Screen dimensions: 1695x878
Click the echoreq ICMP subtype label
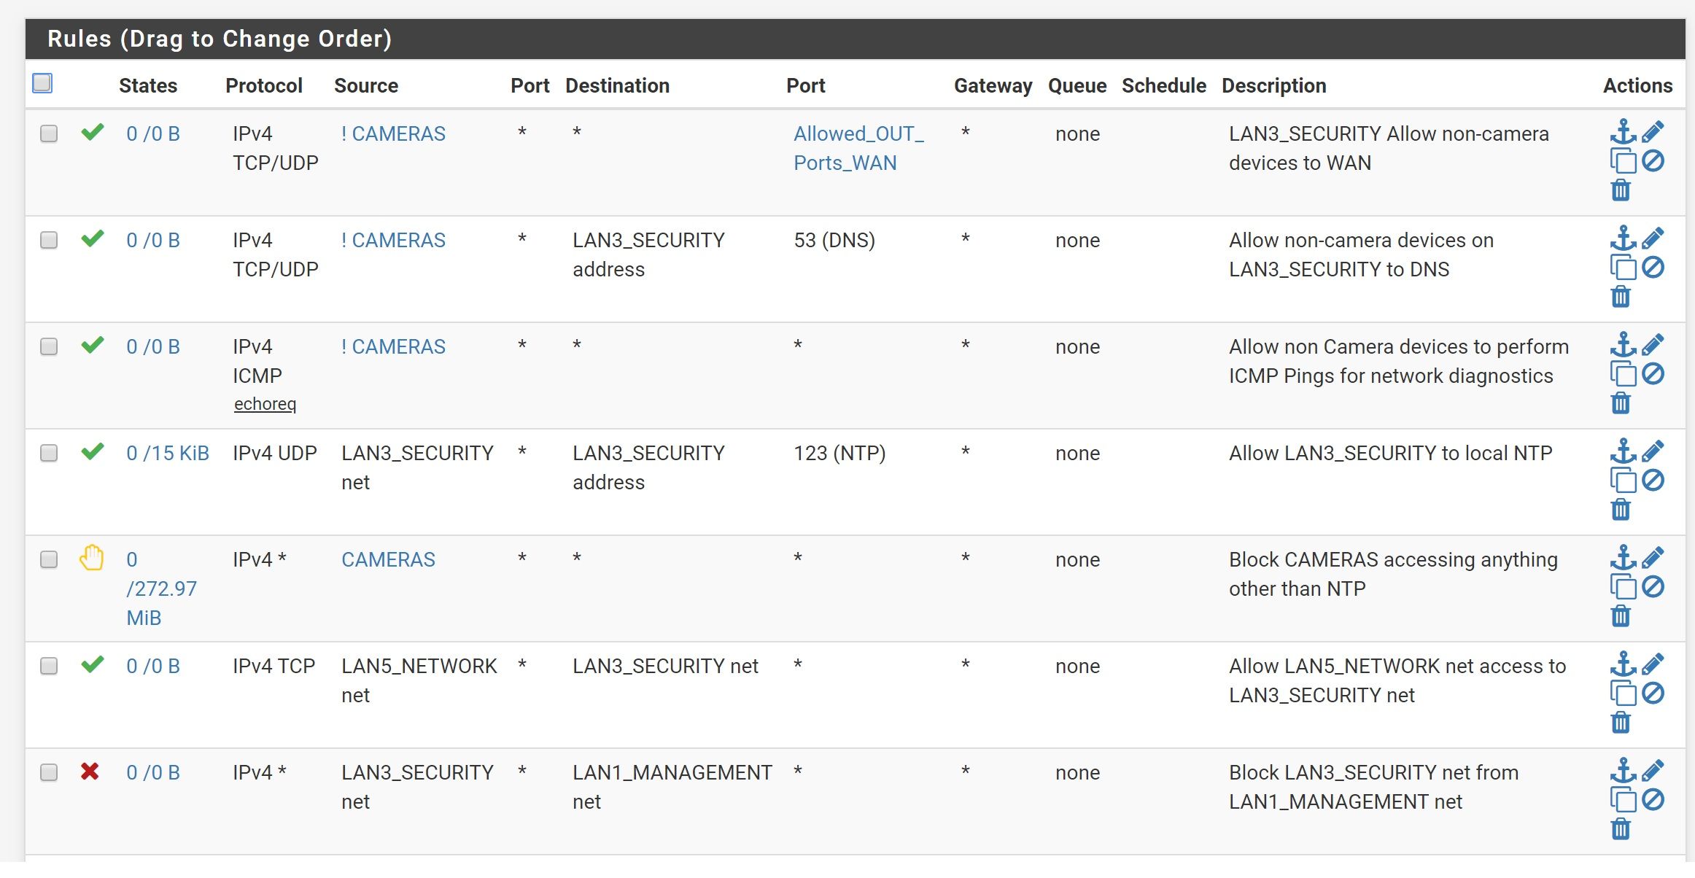265,404
